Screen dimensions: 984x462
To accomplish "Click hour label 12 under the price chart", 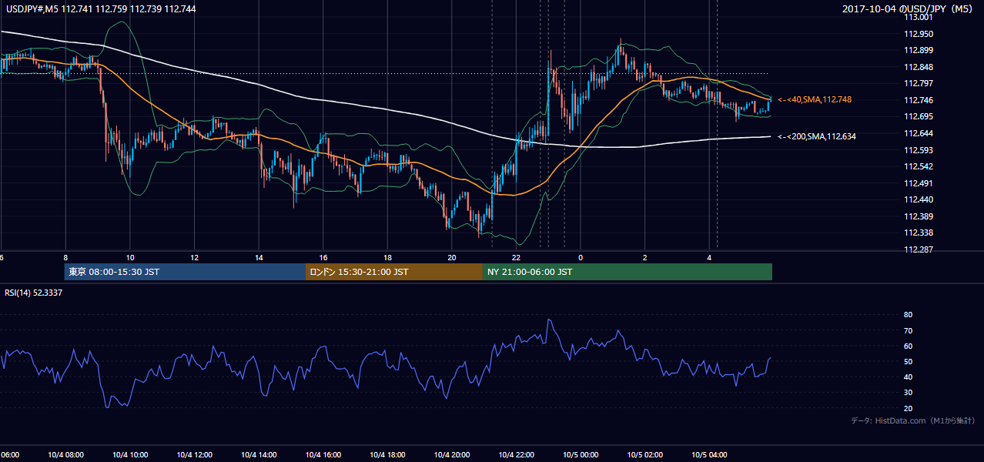I will coord(194,258).
